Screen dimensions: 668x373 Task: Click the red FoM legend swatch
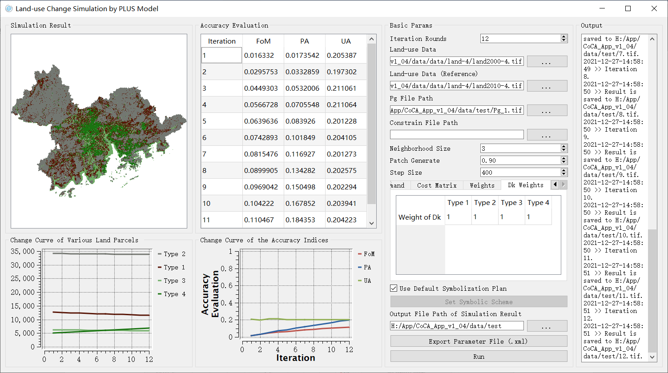(360, 254)
